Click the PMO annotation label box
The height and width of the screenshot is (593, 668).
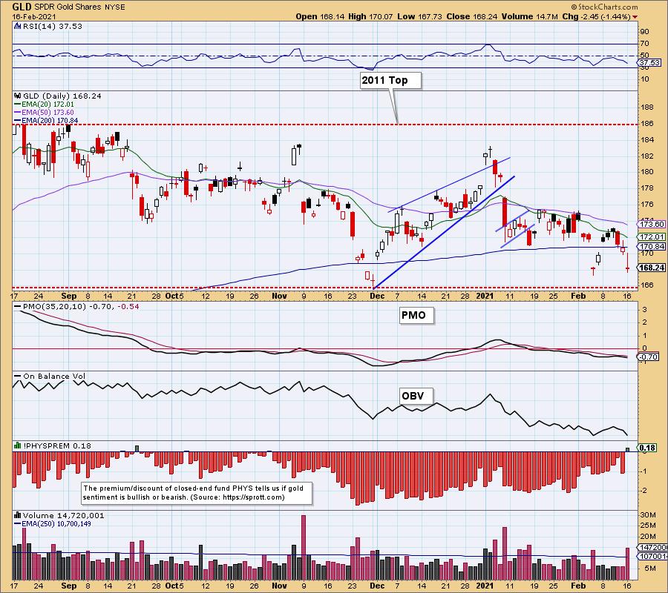pyautogui.click(x=416, y=315)
